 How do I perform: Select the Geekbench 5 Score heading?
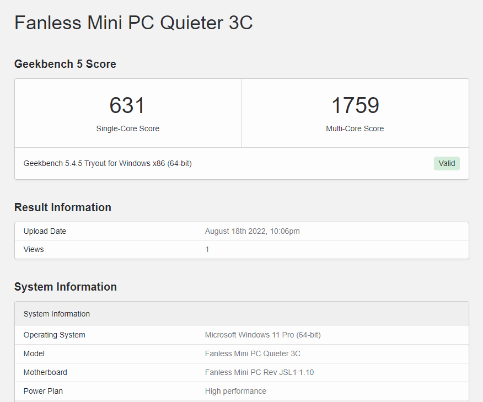tap(65, 64)
